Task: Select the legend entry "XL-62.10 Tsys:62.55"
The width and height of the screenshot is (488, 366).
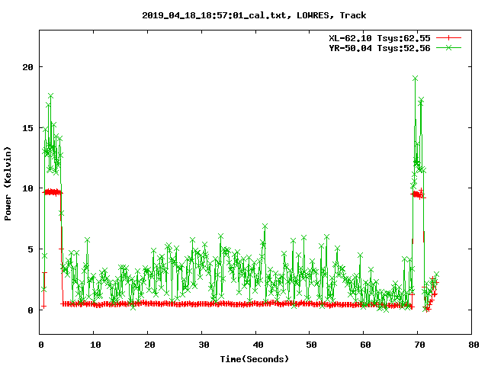Action: click(x=380, y=38)
